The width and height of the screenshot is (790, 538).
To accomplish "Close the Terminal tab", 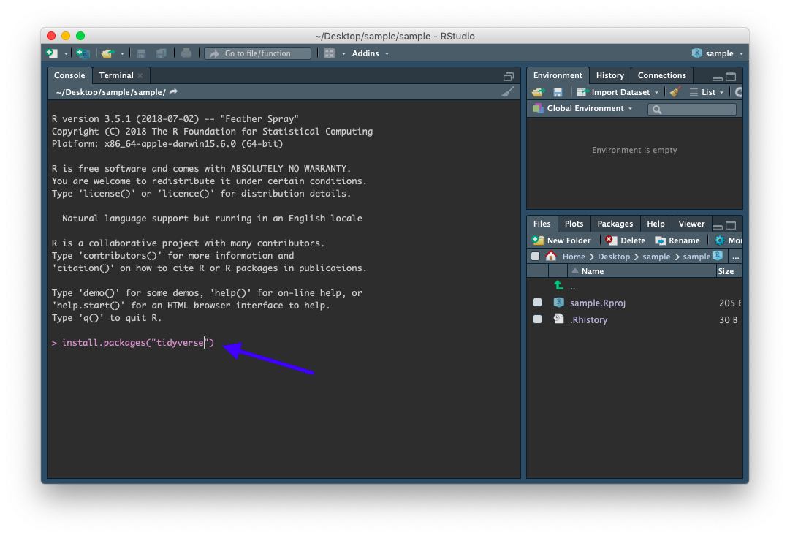I will [x=140, y=75].
